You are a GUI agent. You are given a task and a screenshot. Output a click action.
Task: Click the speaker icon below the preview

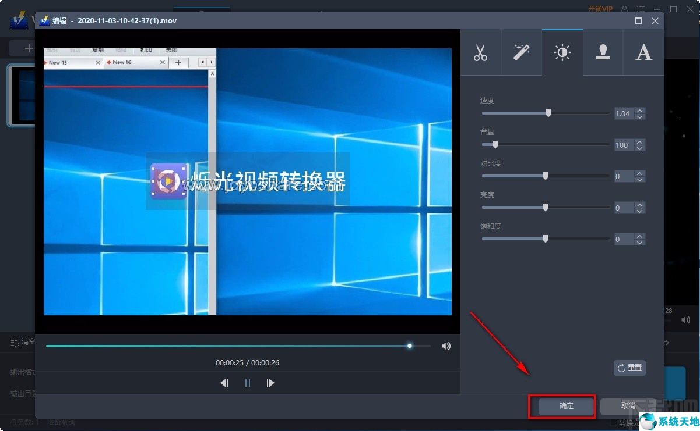point(446,345)
